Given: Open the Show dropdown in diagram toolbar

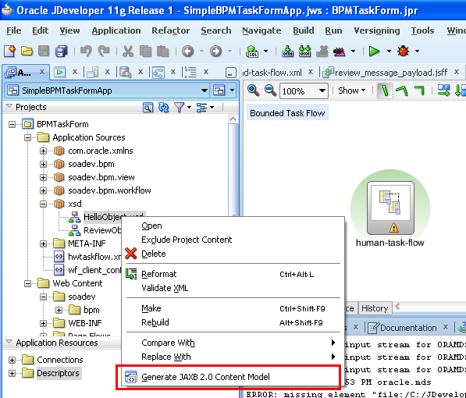Looking at the screenshot, I should [351, 91].
